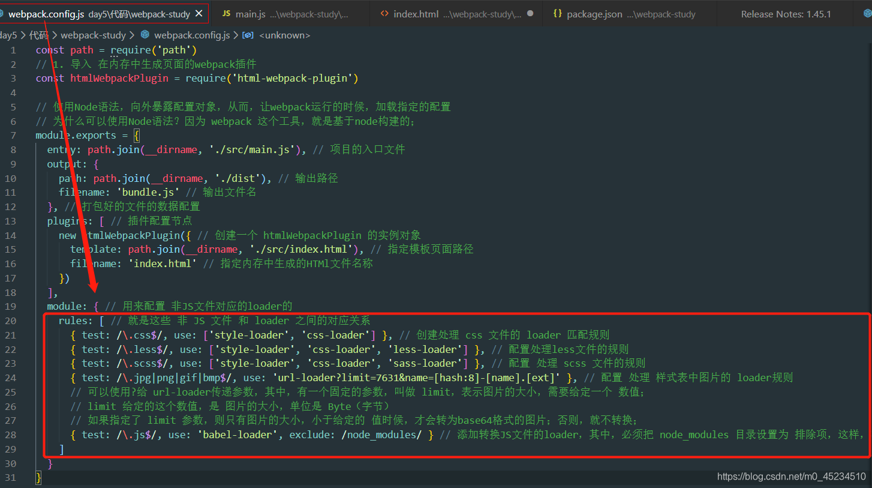Click line number 24 in the gutter
The width and height of the screenshot is (872, 488).
[x=11, y=378]
